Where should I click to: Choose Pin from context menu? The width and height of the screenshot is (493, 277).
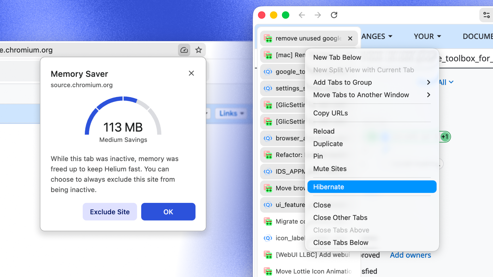[372, 156]
